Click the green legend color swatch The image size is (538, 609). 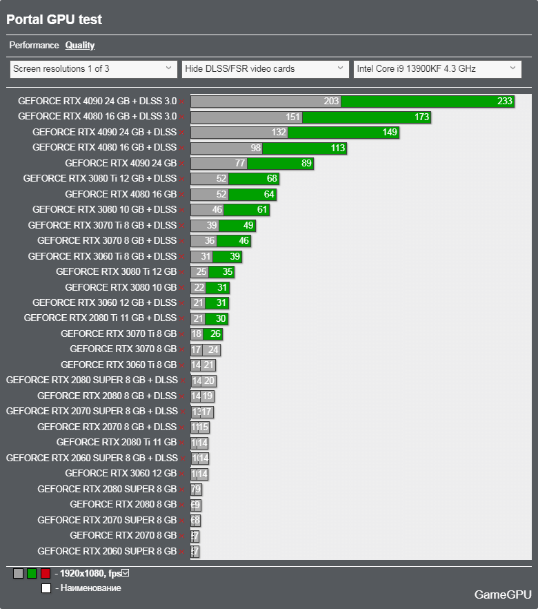pos(32,573)
